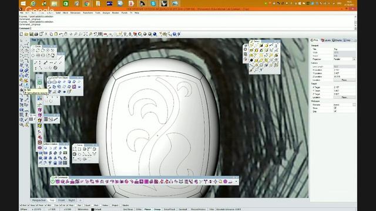Click the Undo arrow icon
Image resolution: width=376 pixels, height=211 pixels.
tap(61, 34)
